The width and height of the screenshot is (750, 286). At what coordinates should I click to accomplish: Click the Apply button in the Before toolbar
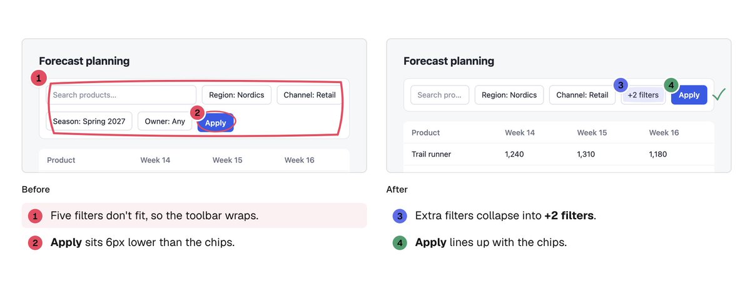pyautogui.click(x=216, y=123)
